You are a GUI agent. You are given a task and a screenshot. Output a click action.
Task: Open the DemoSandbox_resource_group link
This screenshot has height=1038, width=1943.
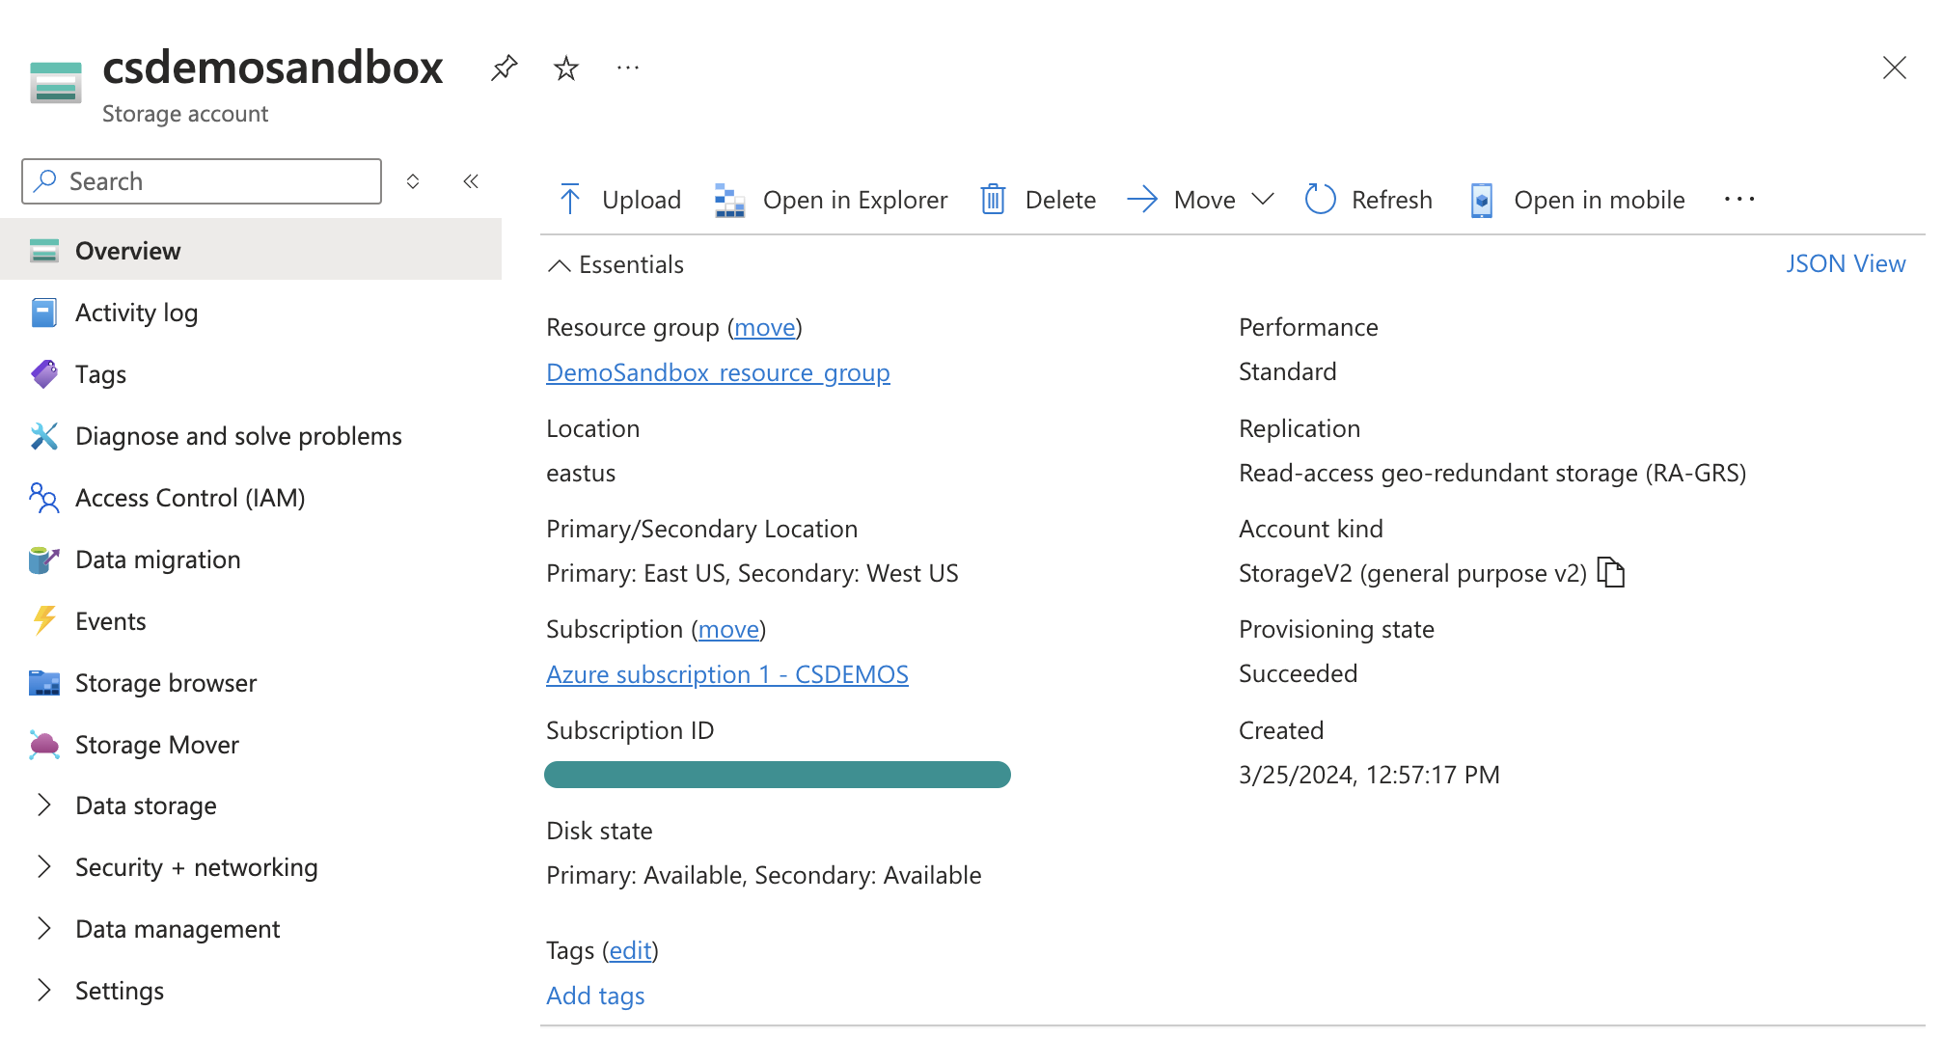(x=718, y=372)
